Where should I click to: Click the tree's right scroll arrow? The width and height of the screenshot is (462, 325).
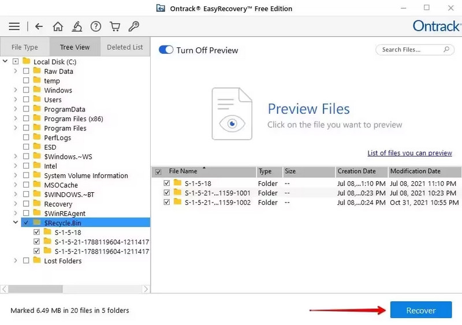146,289
